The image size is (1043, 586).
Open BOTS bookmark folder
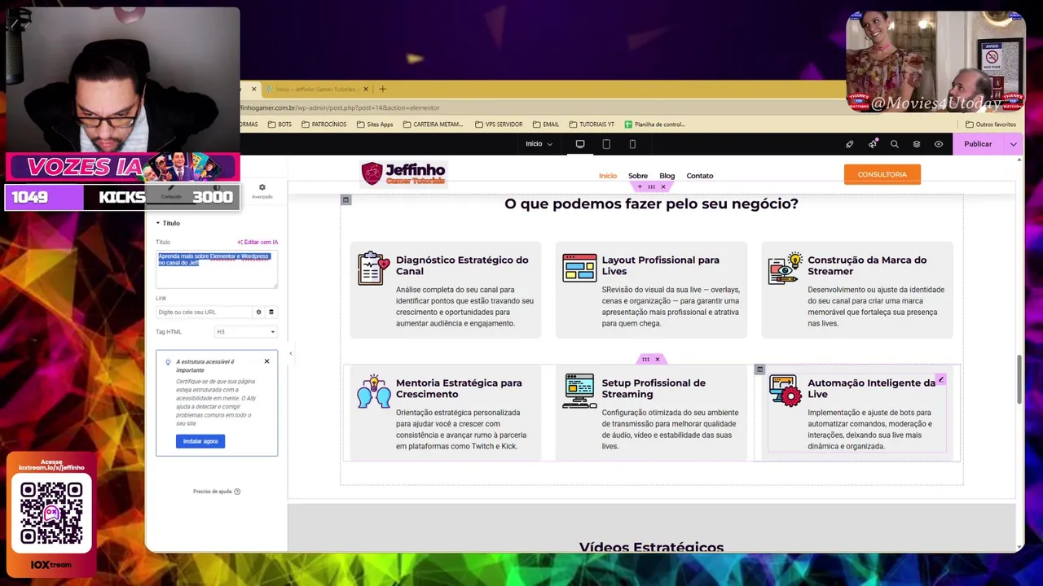[x=279, y=125]
